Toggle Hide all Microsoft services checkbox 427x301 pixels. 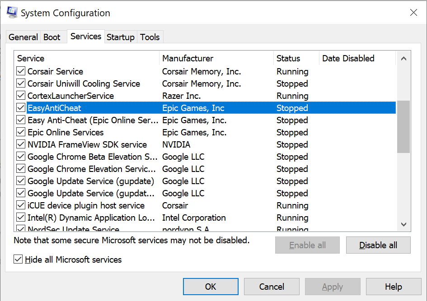(x=18, y=259)
